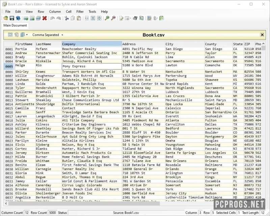Save the document with the floppy disk icon
The height and width of the screenshot is (216, 270).
[x=12, y=18]
